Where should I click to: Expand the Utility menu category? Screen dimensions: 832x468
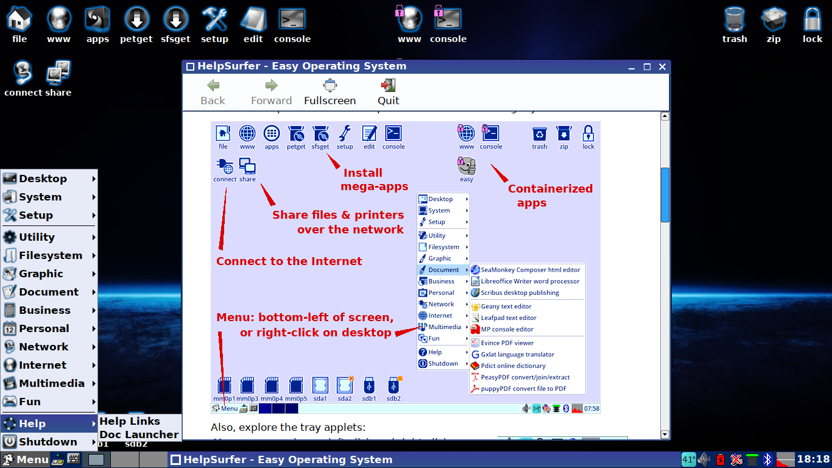coord(49,237)
